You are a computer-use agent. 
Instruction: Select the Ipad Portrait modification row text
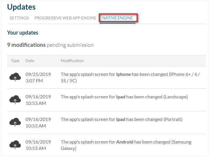(x=121, y=120)
